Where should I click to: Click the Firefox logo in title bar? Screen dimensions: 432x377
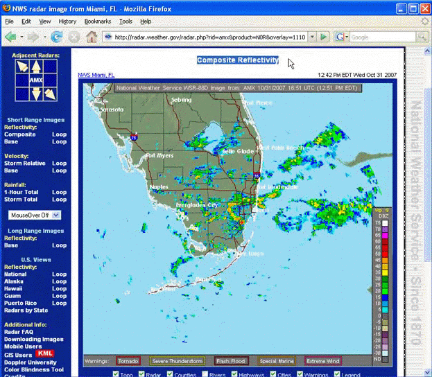pos(6,8)
